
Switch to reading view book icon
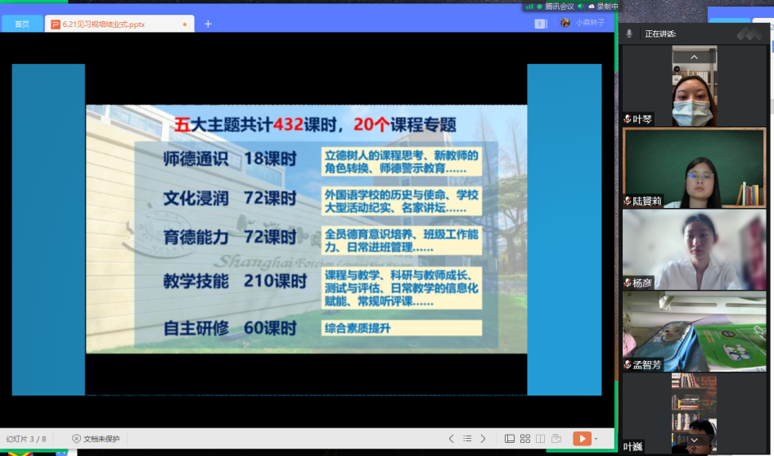541,439
